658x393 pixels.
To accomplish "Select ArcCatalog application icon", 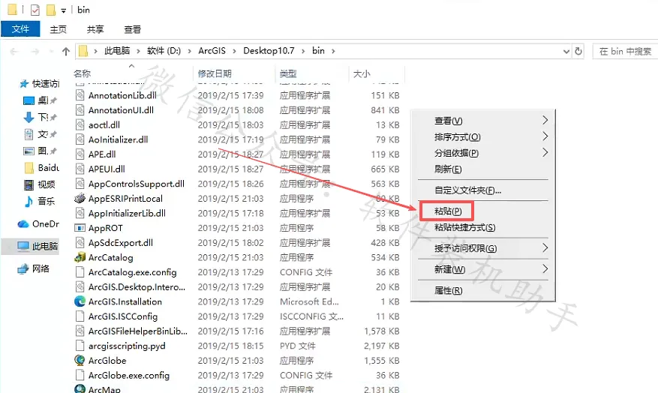I will point(80,257).
